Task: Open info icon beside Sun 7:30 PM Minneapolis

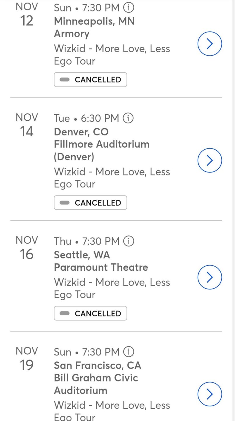Action: [x=129, y=8]
